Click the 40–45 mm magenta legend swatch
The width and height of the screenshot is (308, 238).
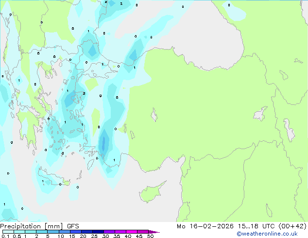pos(132,232)
